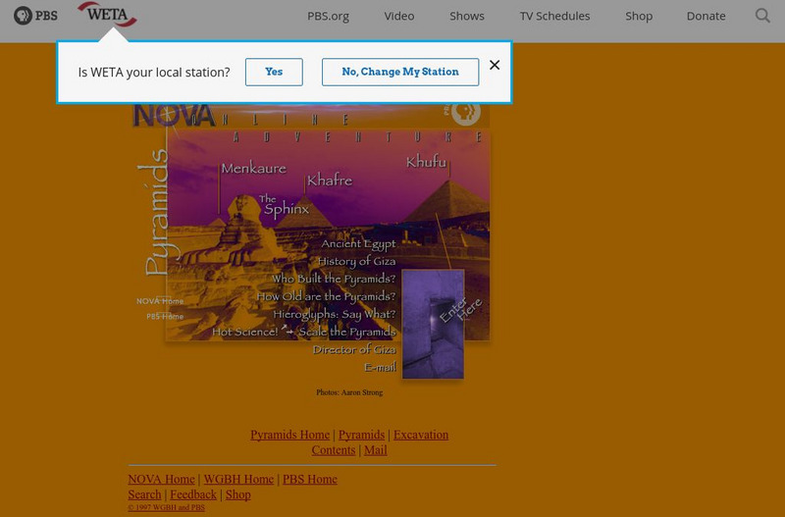Open Hot Science! Scale the Pyramids
The height and width of the screenshot is (517, 785).
304,332
